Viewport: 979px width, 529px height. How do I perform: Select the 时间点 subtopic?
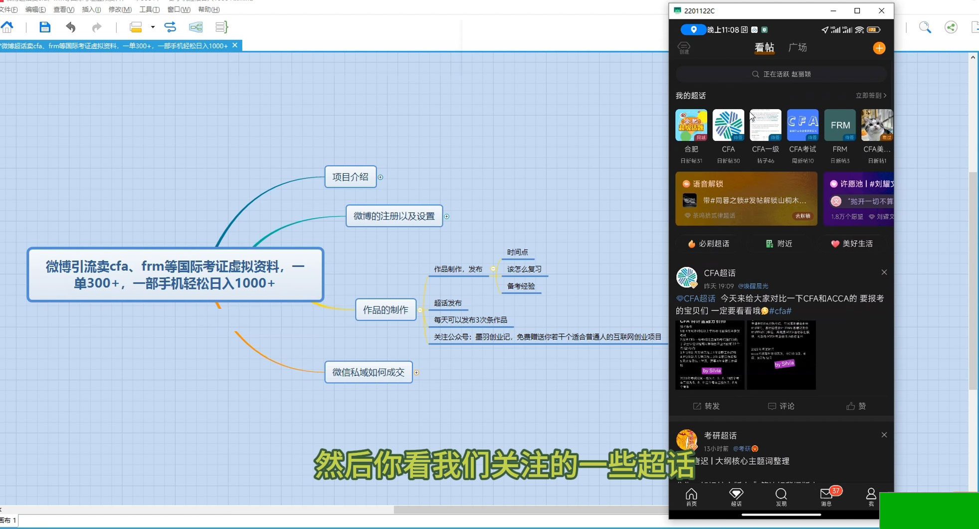pyautogui.click(x=518, y=252)
